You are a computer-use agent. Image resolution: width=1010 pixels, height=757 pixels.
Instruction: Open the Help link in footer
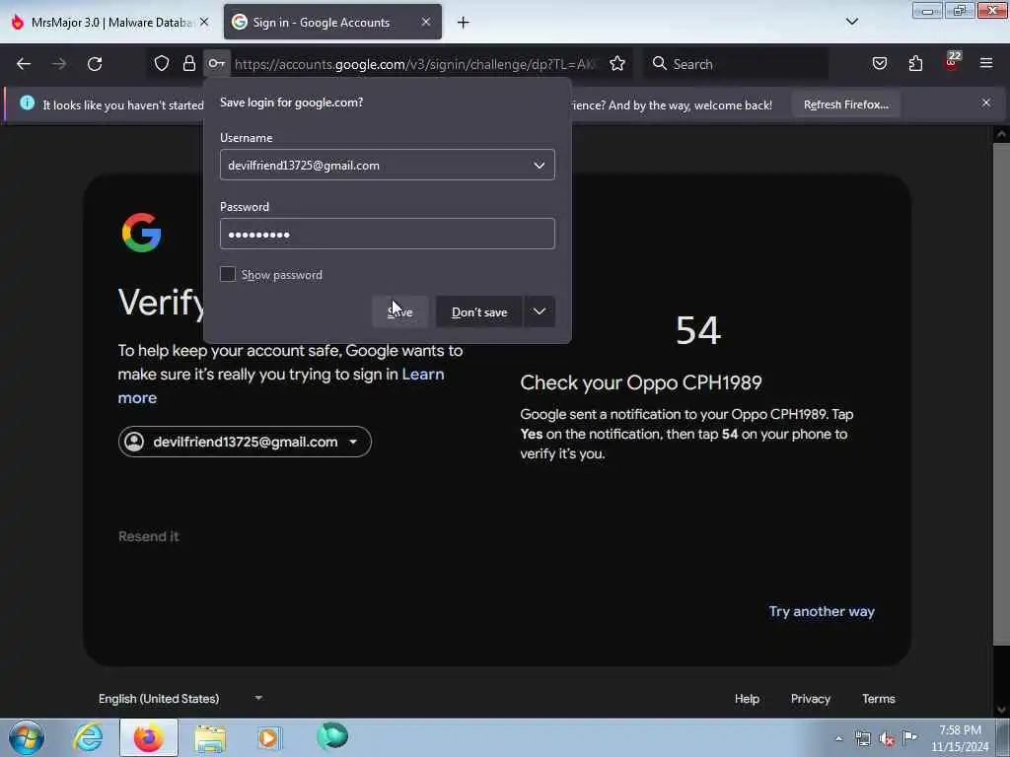(x=748, y=699)
